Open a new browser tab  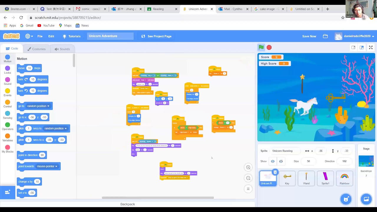point(328,9)
